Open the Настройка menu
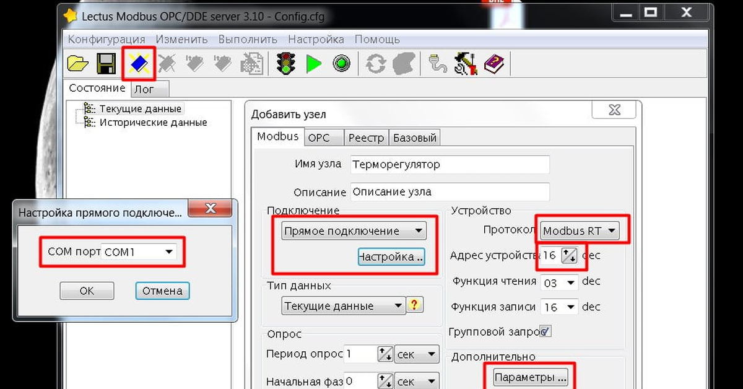 click(x=316, y=39)
